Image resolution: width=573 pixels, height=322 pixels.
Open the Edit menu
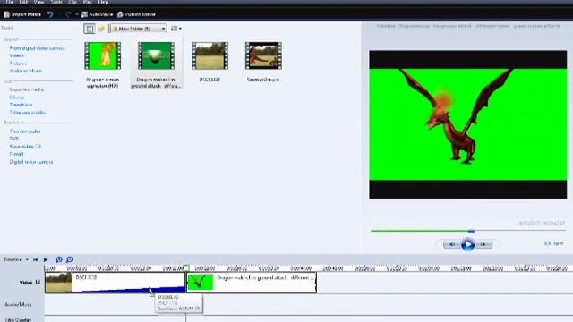pos(23,2)
